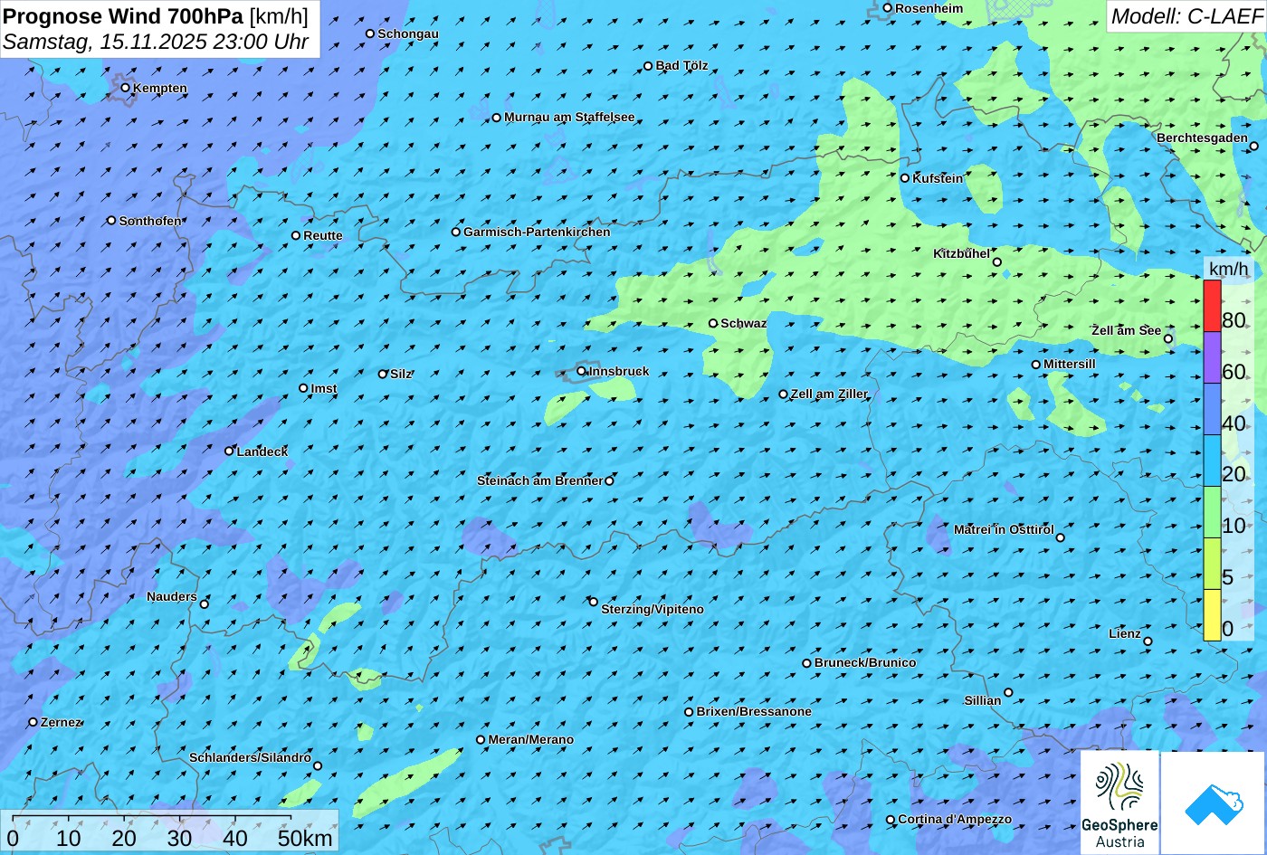Select the Innsbruck city marker
The image size is (1267, 855).
(x=582, y=371)
